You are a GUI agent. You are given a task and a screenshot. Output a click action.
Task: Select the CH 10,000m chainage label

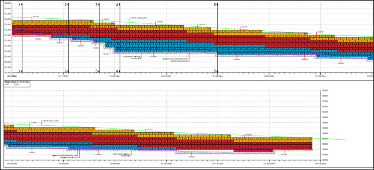click(x=64, y=76)
